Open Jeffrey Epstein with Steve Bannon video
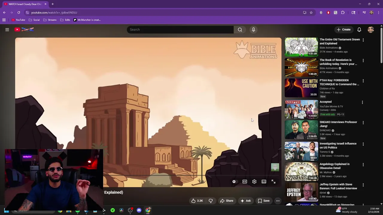Viewport: 383px width, 215px height. (x=338, y=186)
